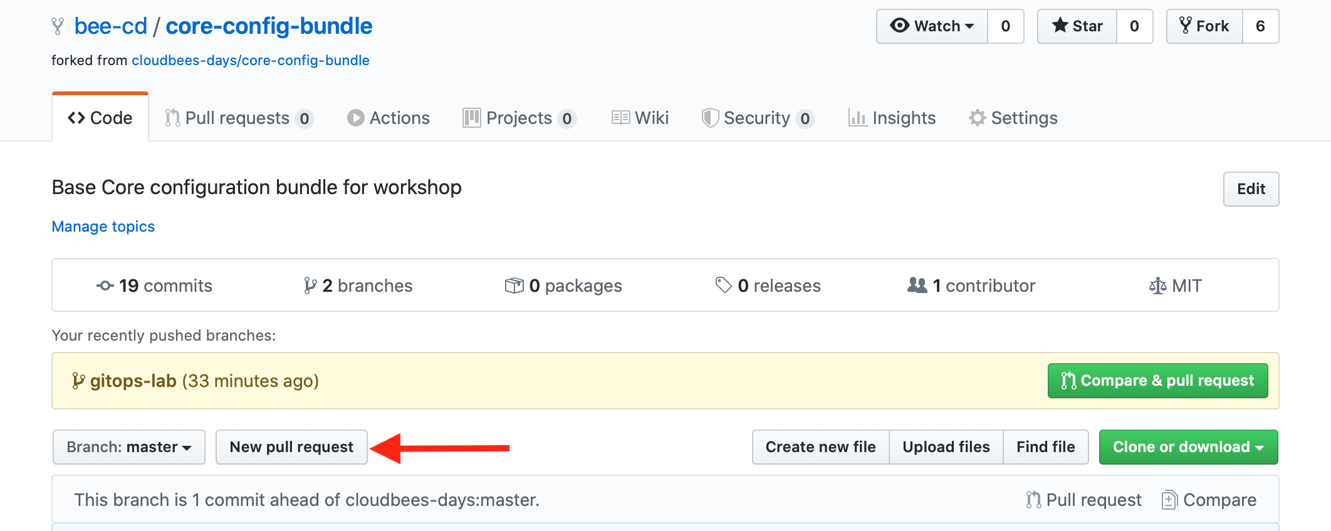This screenshot has width=1331, height=531.
Task: Select the Code tab
Action: point(100,118)
